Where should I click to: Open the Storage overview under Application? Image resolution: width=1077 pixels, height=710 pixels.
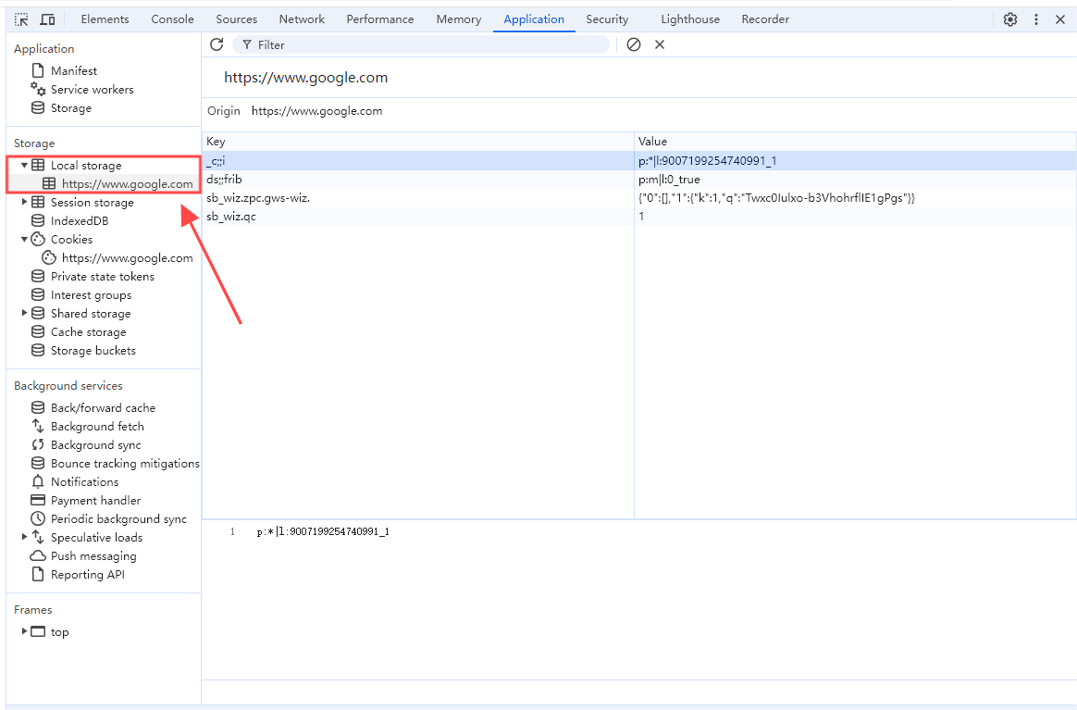pyautogui.click(x=70, y=108)
